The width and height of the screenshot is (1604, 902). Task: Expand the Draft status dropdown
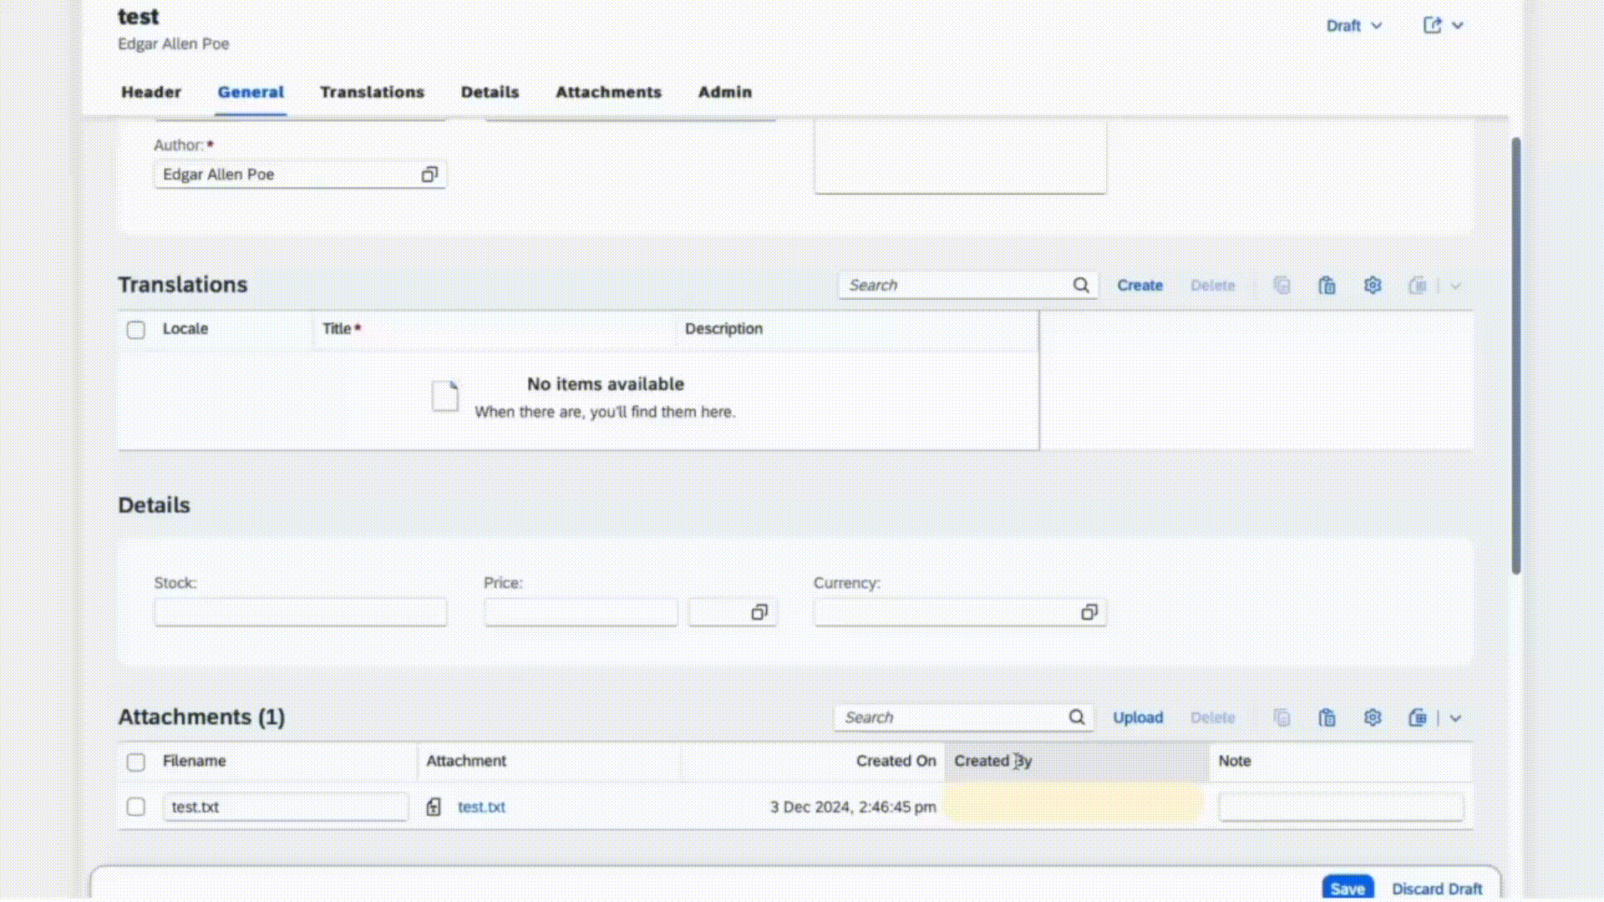point(1353,26)
